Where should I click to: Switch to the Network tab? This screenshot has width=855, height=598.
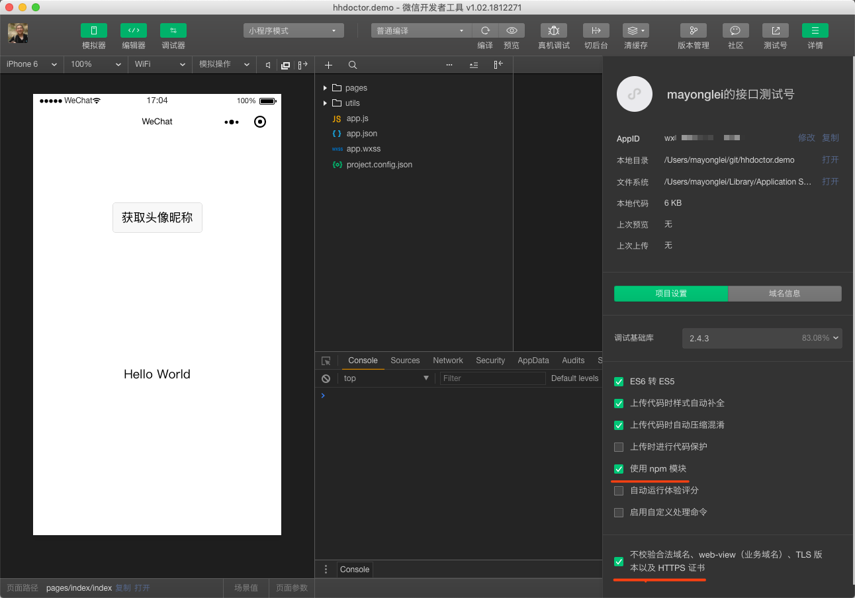point(448,361)
